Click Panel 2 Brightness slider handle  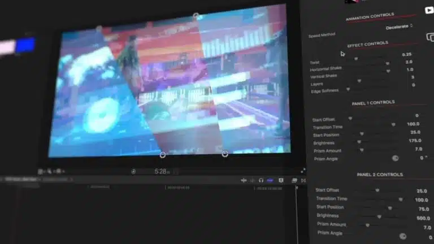coord(380,217)
